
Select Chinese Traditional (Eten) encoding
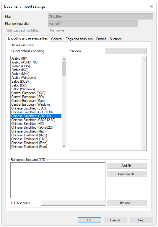pyautogui.click(x=36, y=143)
